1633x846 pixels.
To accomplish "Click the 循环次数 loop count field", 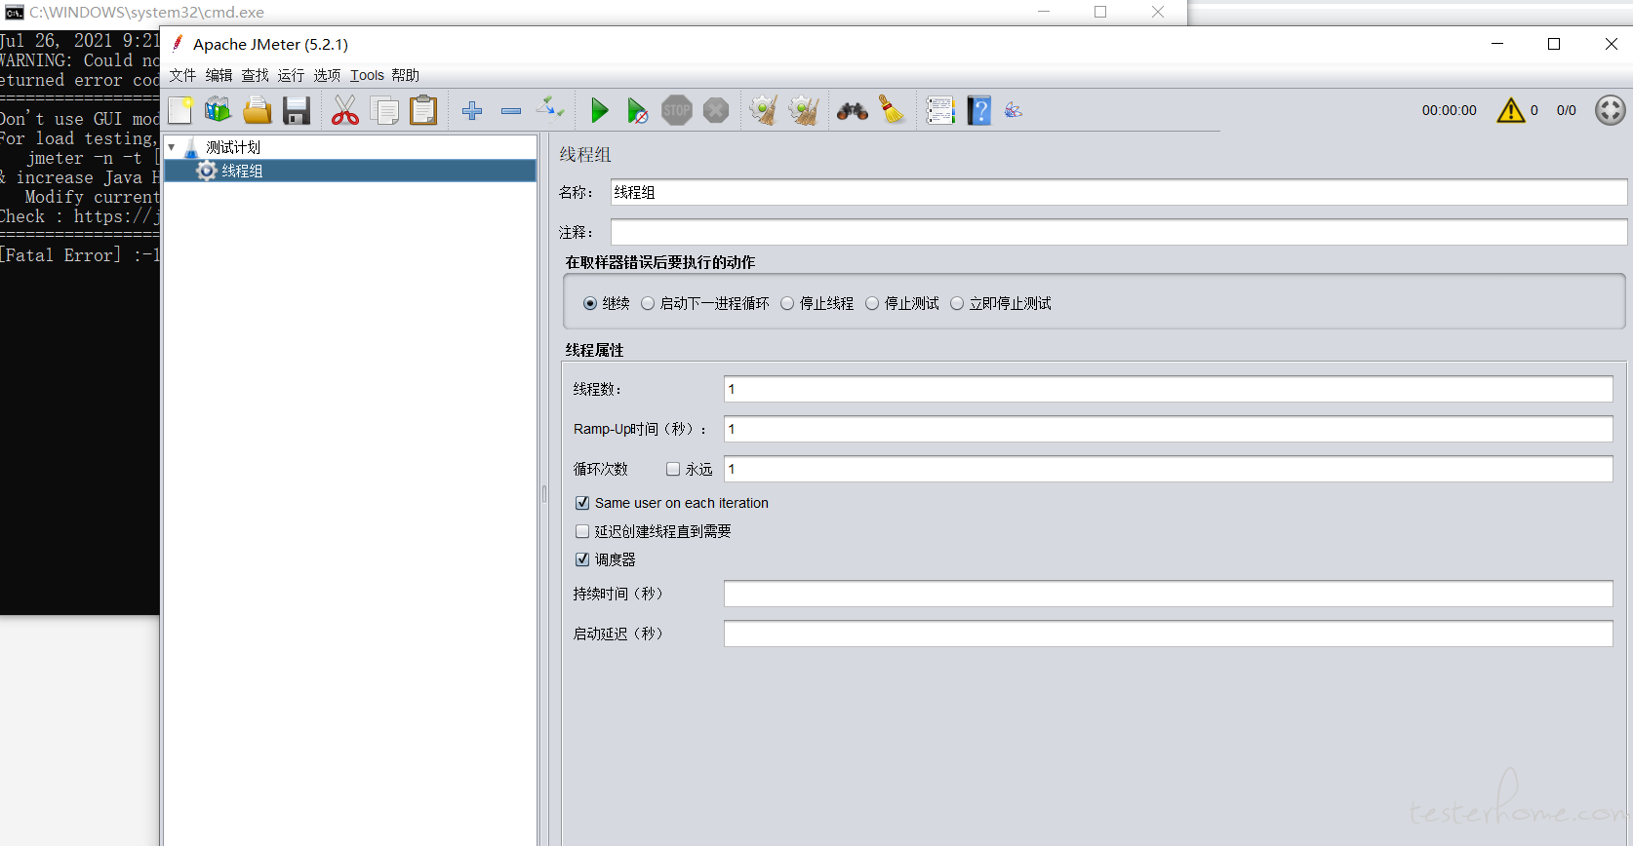I will [1168, 469].
